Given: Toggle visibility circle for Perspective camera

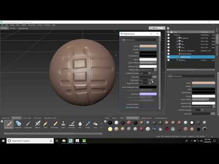Looking at the screenshot, I should (x=168, y=38).
